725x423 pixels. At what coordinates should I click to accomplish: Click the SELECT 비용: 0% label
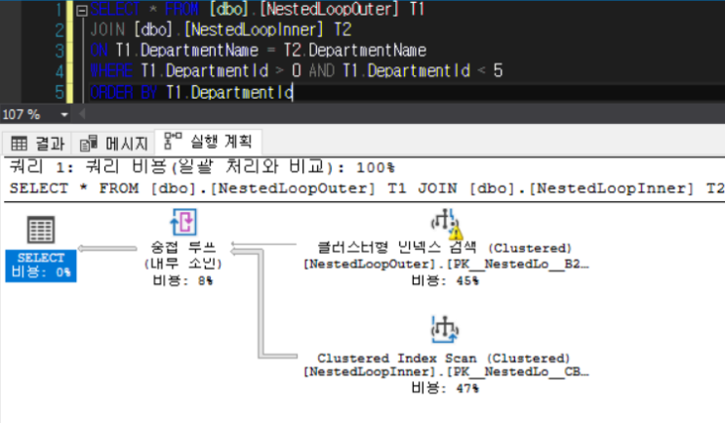pyautogui.click(x=41, y=266)
